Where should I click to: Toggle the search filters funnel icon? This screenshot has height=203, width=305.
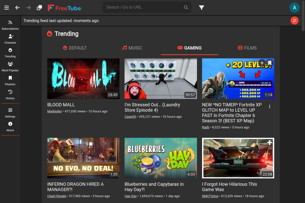click(x=202, y=8)
